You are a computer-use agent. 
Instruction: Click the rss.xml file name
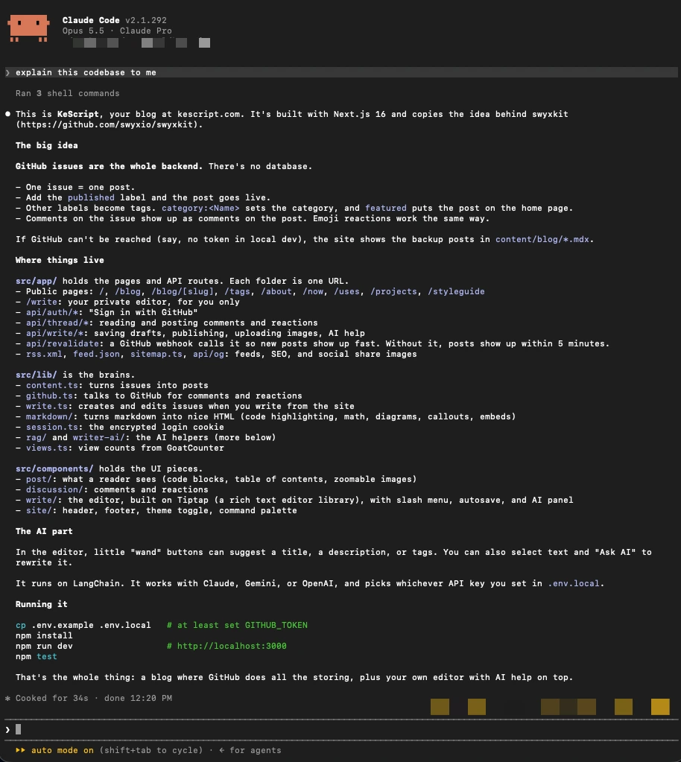point(44,354)
